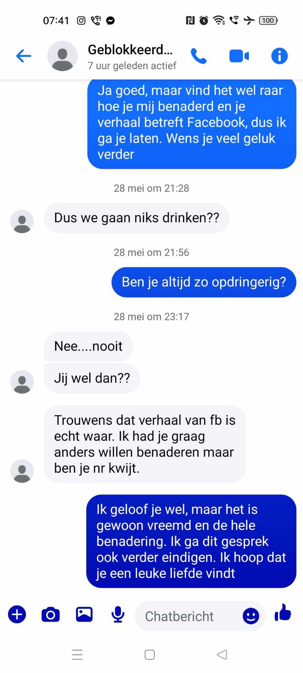Tap the Android back triangle button
Image resolution: width=303 pixels, height=673 pixels.
point(222,654)
